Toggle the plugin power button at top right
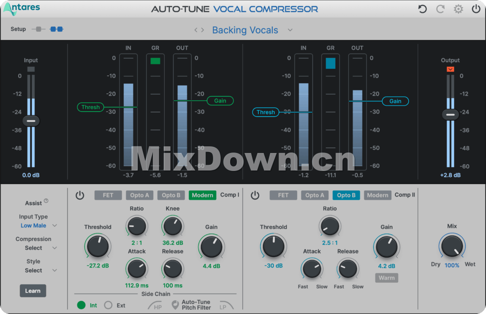This screenshot has height=314, width=486. click(x=476, y=9)
